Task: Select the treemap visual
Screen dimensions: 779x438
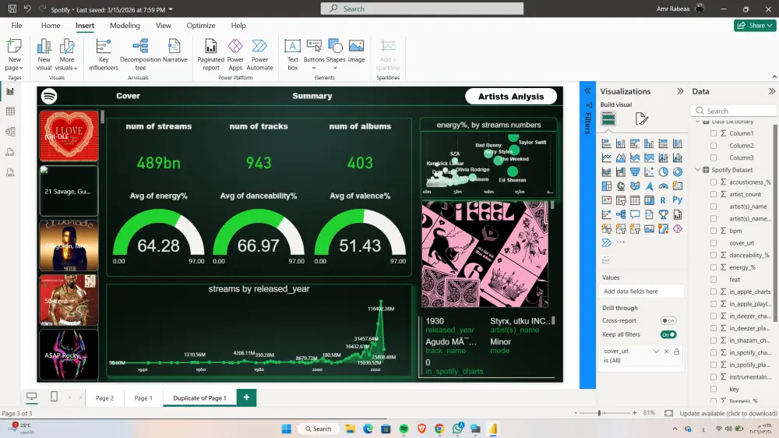Action: pos(607,186)
